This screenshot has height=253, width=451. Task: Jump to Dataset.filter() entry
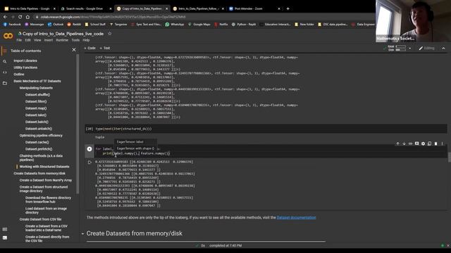tap(36, 101)
